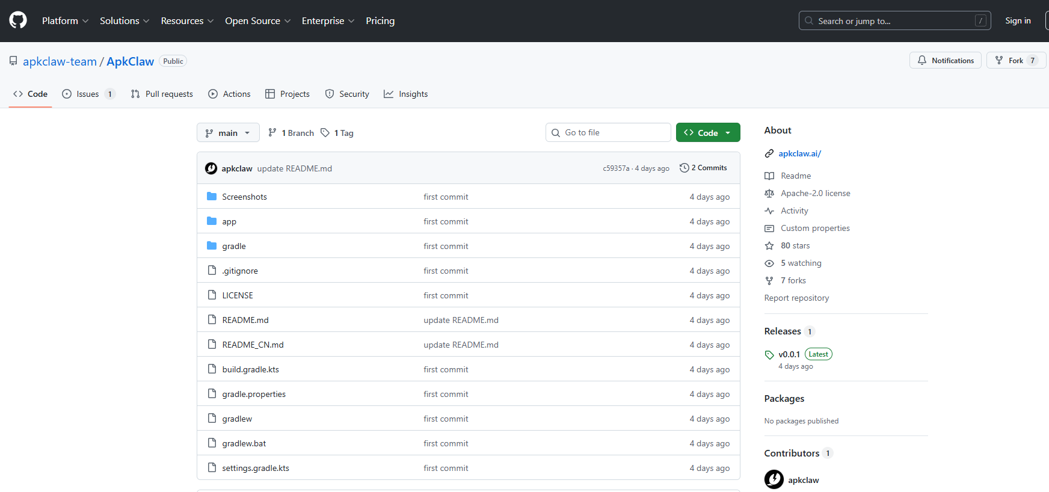Image resolution: width=1049 pixels, height=492 pixels.
Task: Open the main branch selector dropdown
Action: pos(228,133)
